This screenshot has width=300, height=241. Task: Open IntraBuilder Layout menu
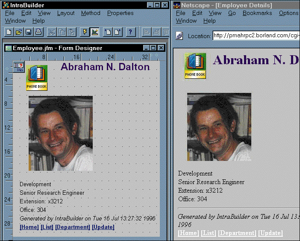click(x=66, y=13)
